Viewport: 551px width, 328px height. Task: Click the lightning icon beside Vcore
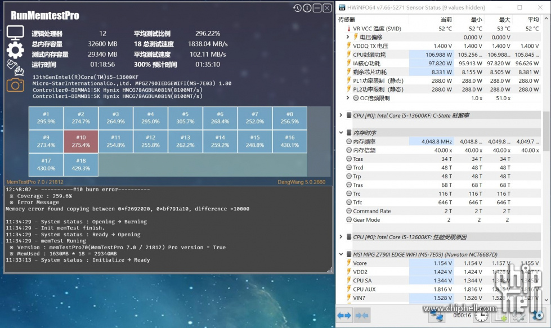point(348,263)
